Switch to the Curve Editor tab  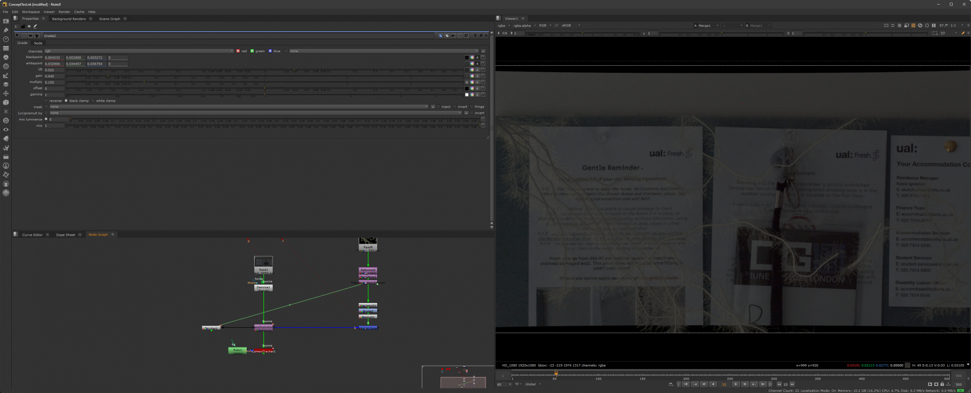32,235
